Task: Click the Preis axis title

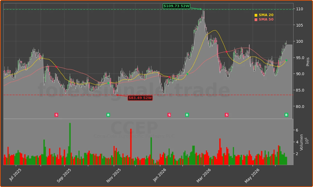Action: pos(308,62)
